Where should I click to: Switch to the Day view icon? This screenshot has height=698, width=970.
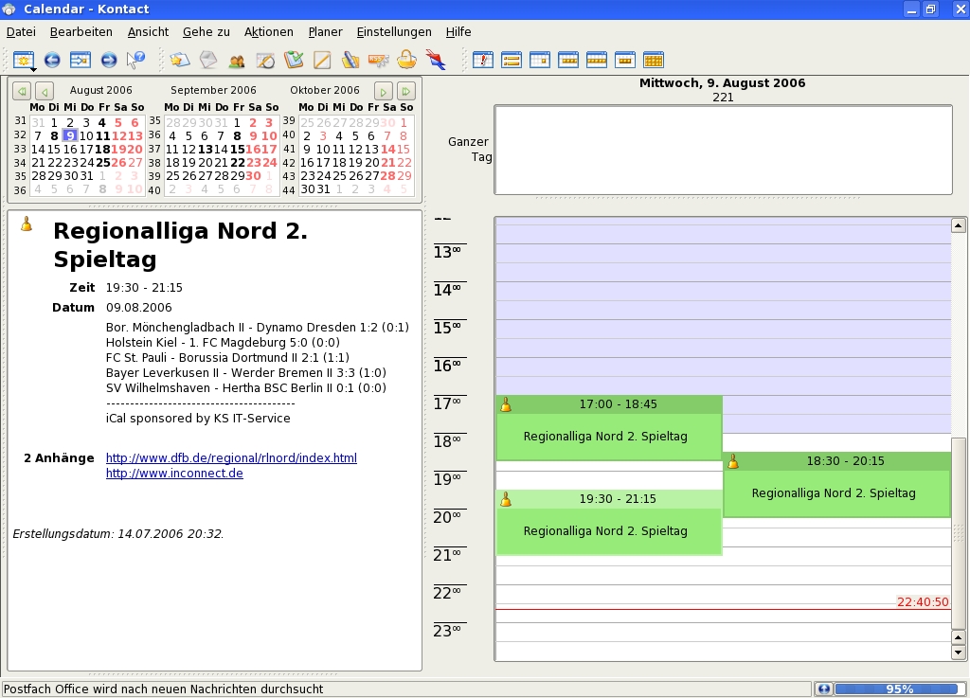tap(539, 60)
